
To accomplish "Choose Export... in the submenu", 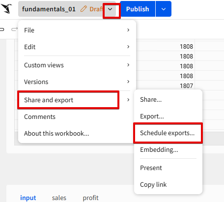I will (168, 116).
